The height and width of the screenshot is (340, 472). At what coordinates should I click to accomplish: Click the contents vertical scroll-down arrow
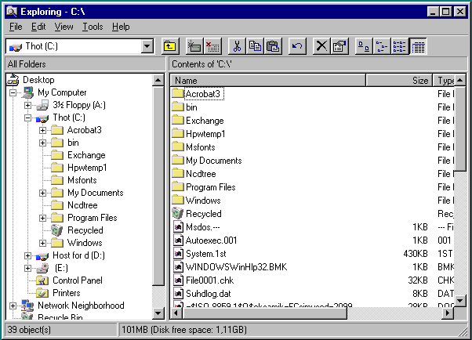click(x=460, y=300)
